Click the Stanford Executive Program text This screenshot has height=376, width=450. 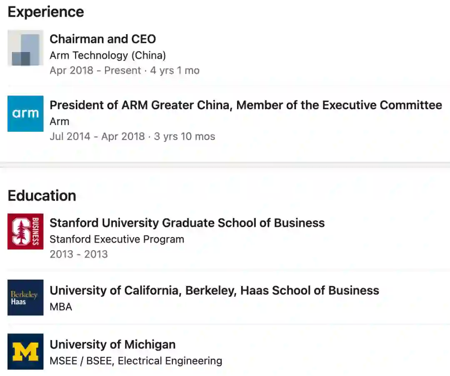pos(117,239)
